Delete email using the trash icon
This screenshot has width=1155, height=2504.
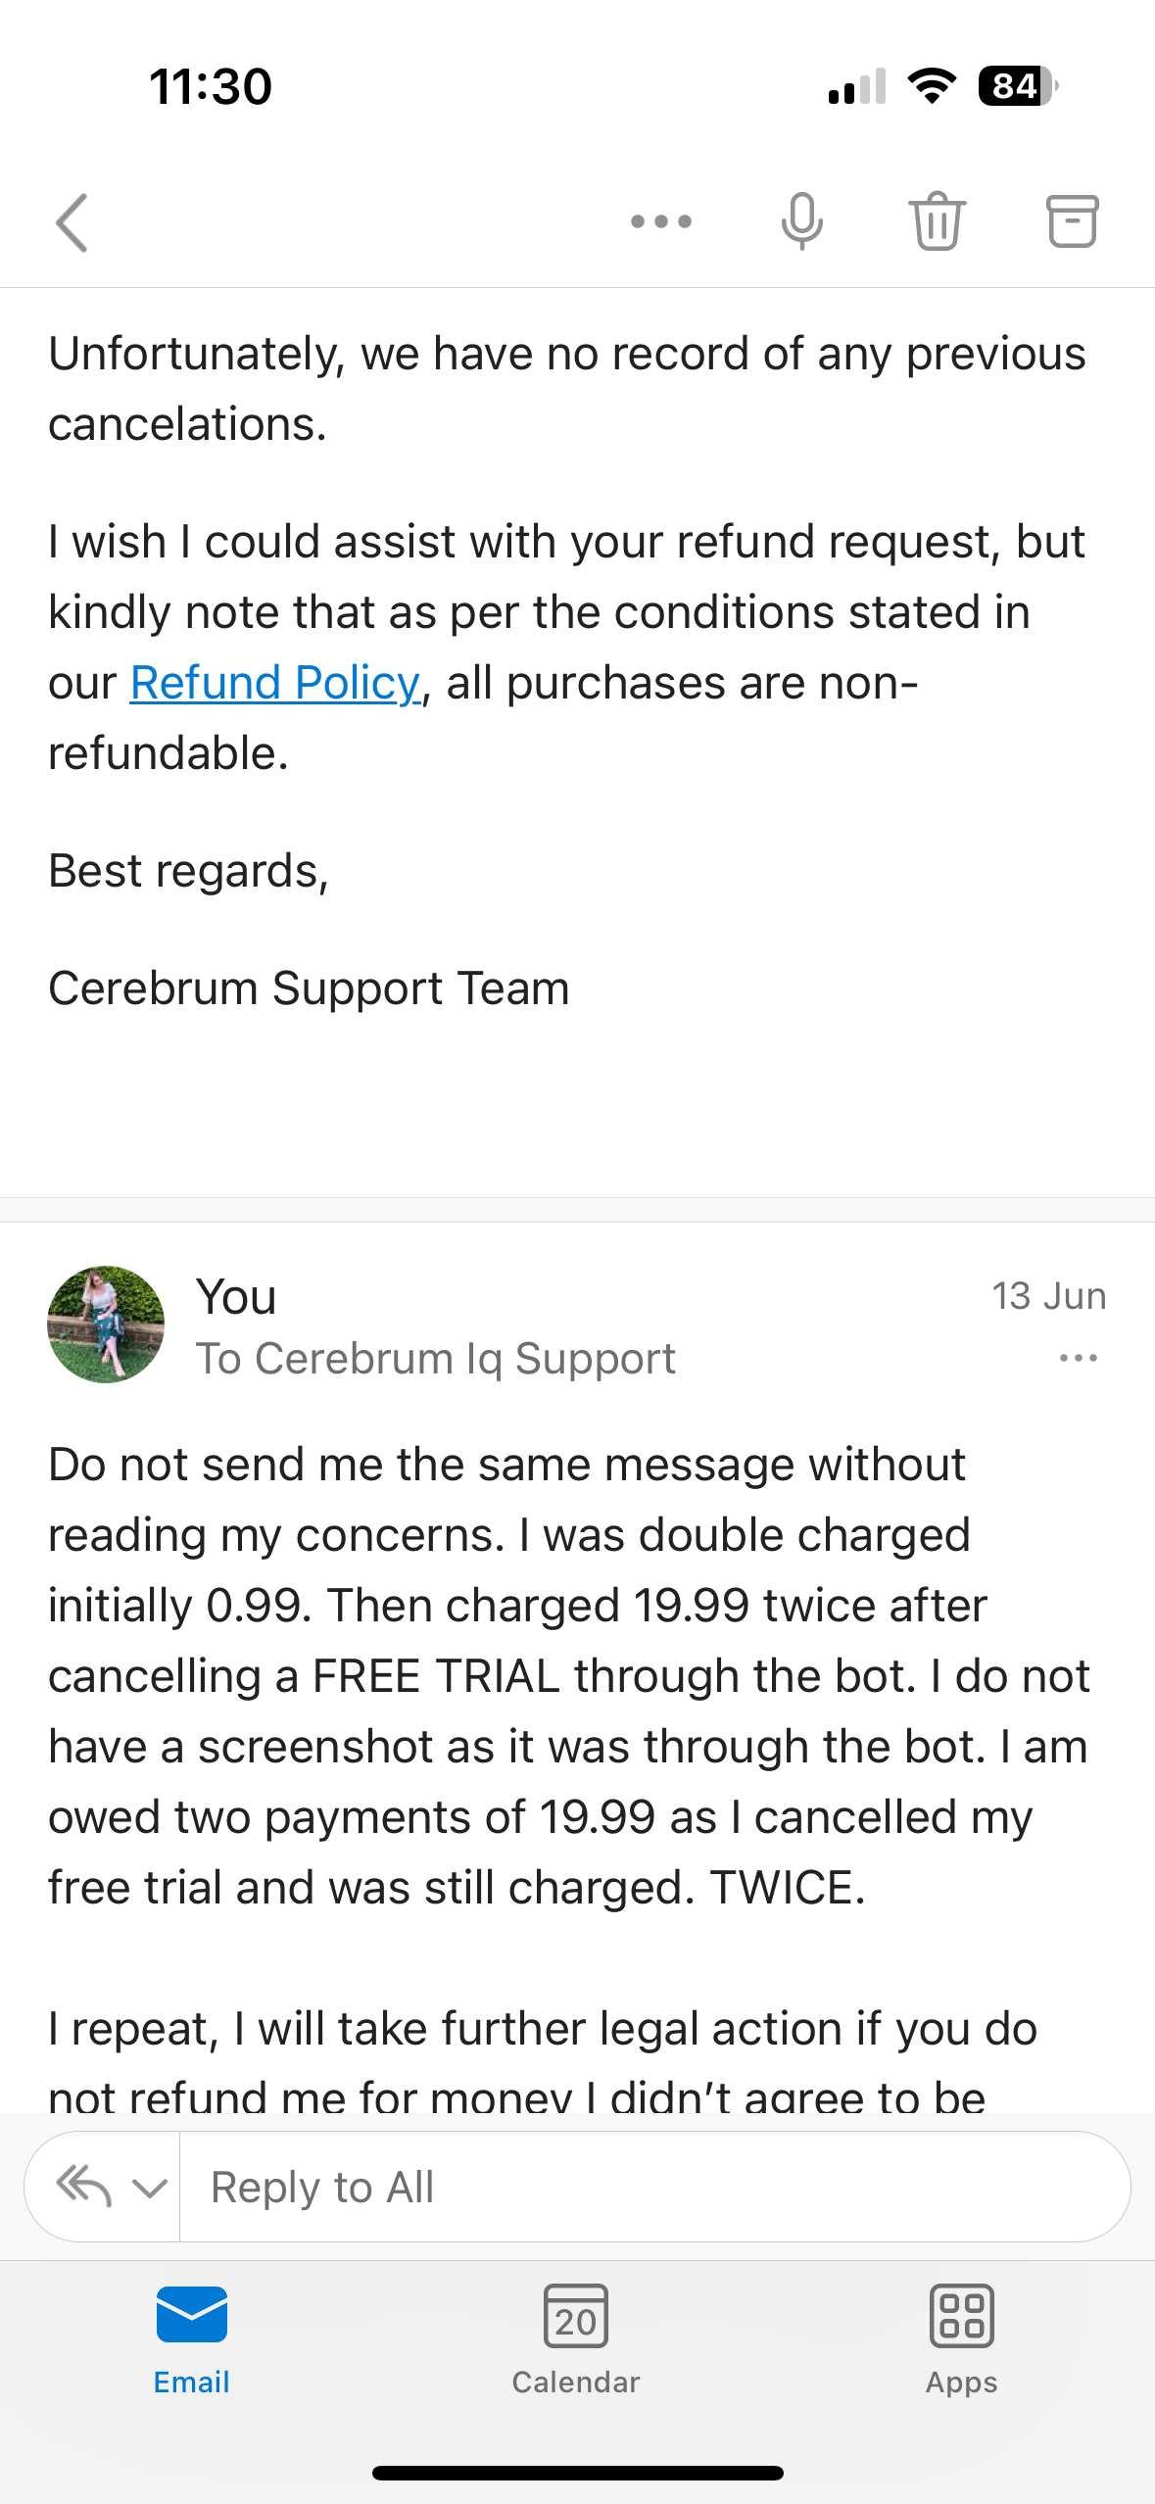click(937, 222)
